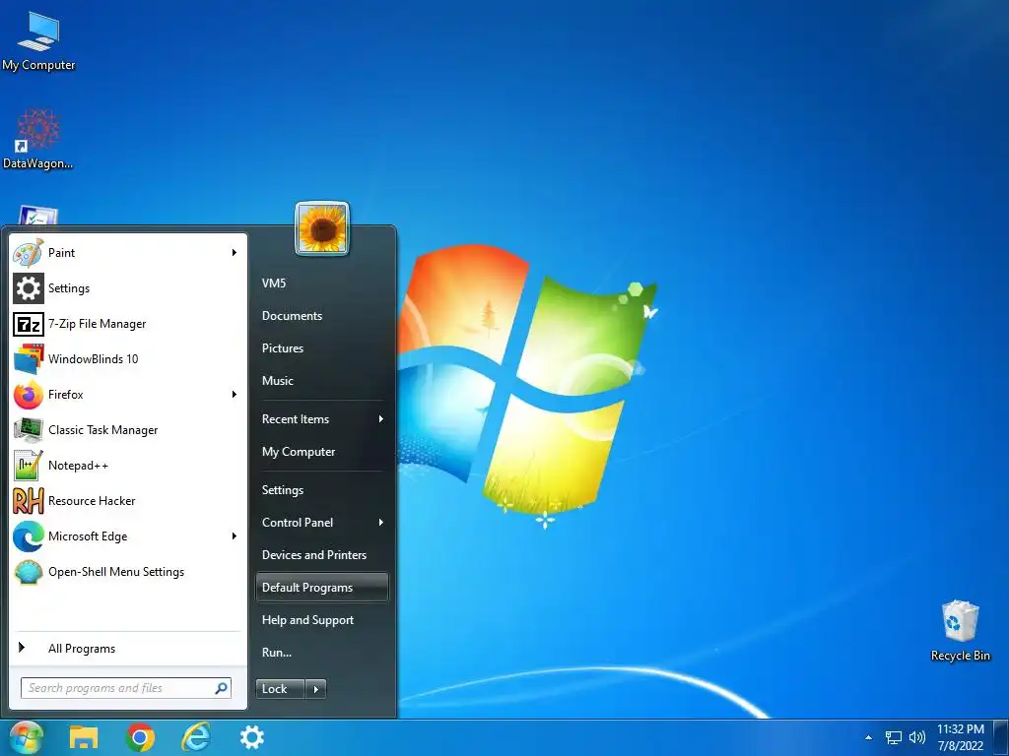Screen dimensions: 1009x756
Task: Click the Settings gear icon in programs list
Action: tap(29, 288)
